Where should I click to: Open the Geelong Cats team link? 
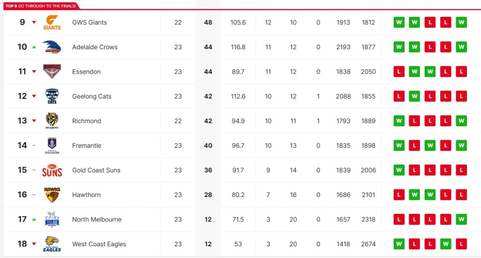[x=92, y=96]
